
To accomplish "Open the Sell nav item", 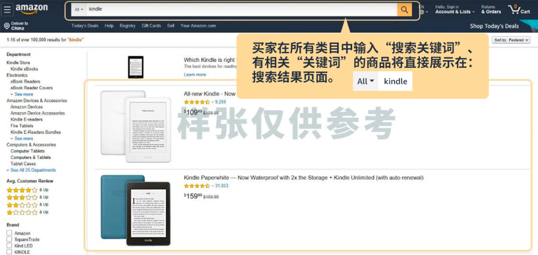I will (170, 26).
